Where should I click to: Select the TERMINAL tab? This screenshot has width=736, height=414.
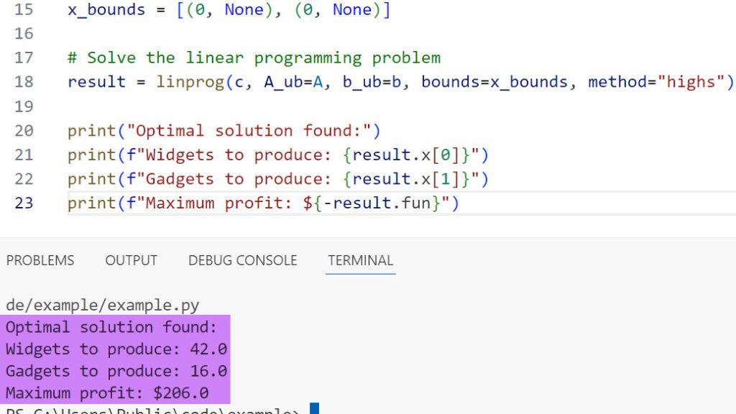360,260
